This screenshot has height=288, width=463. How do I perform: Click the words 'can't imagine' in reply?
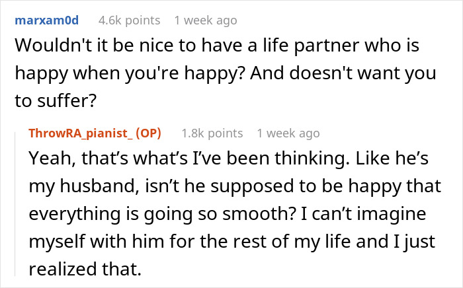(376, 215)
